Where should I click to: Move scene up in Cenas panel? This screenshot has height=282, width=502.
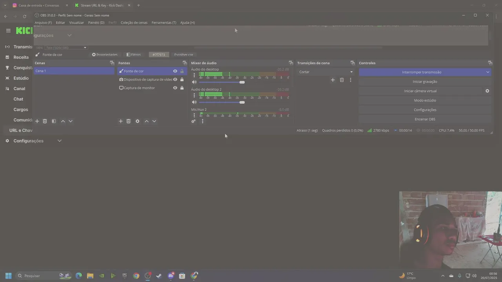click(63, 121)
